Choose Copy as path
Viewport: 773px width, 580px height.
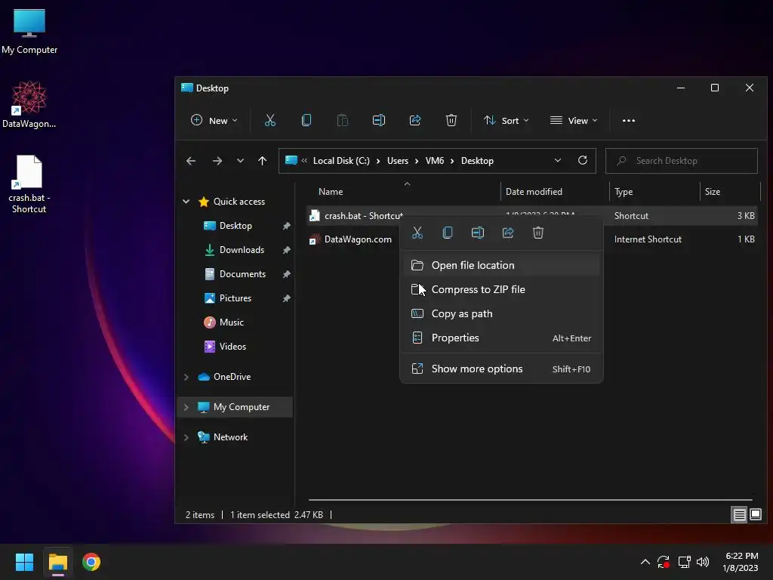pos(501,313)
